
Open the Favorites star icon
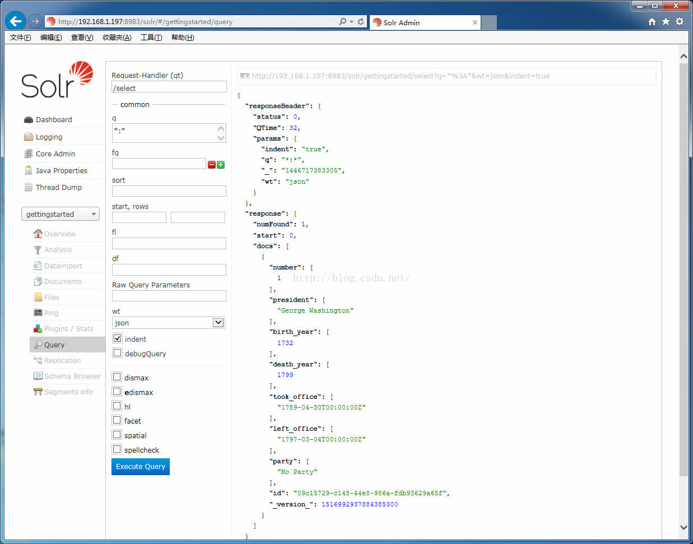pyautogui.click(x=666, y=21)
